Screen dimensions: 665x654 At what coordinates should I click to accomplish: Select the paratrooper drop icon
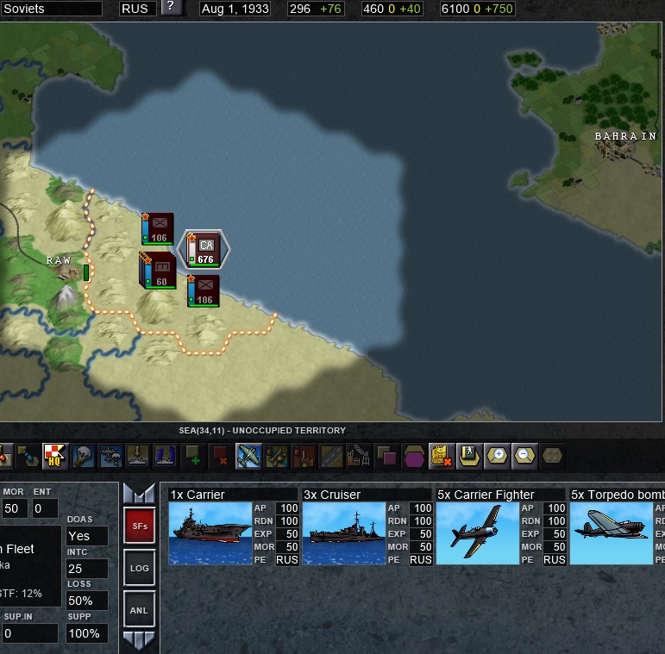tap(83, 456)
